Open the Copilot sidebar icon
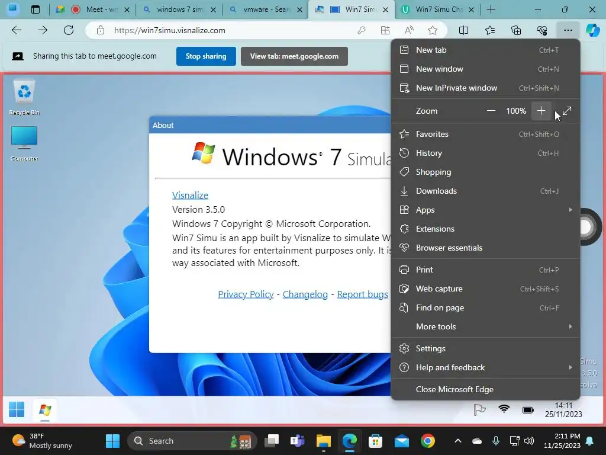606x455 pixels. 592,30
